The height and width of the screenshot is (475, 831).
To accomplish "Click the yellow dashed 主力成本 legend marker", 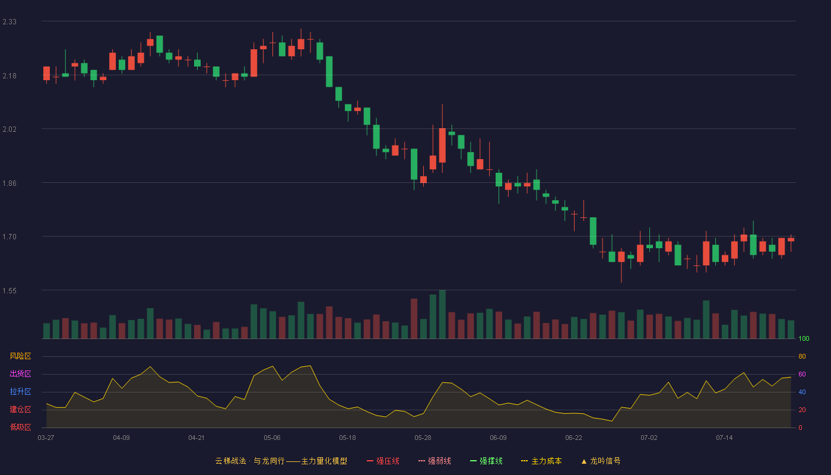I will [525, 461].
